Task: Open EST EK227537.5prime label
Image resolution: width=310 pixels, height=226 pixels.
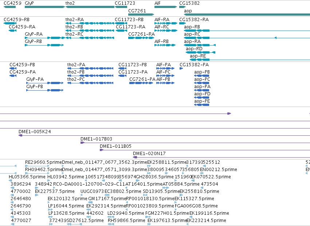Action: pos(55,192)
